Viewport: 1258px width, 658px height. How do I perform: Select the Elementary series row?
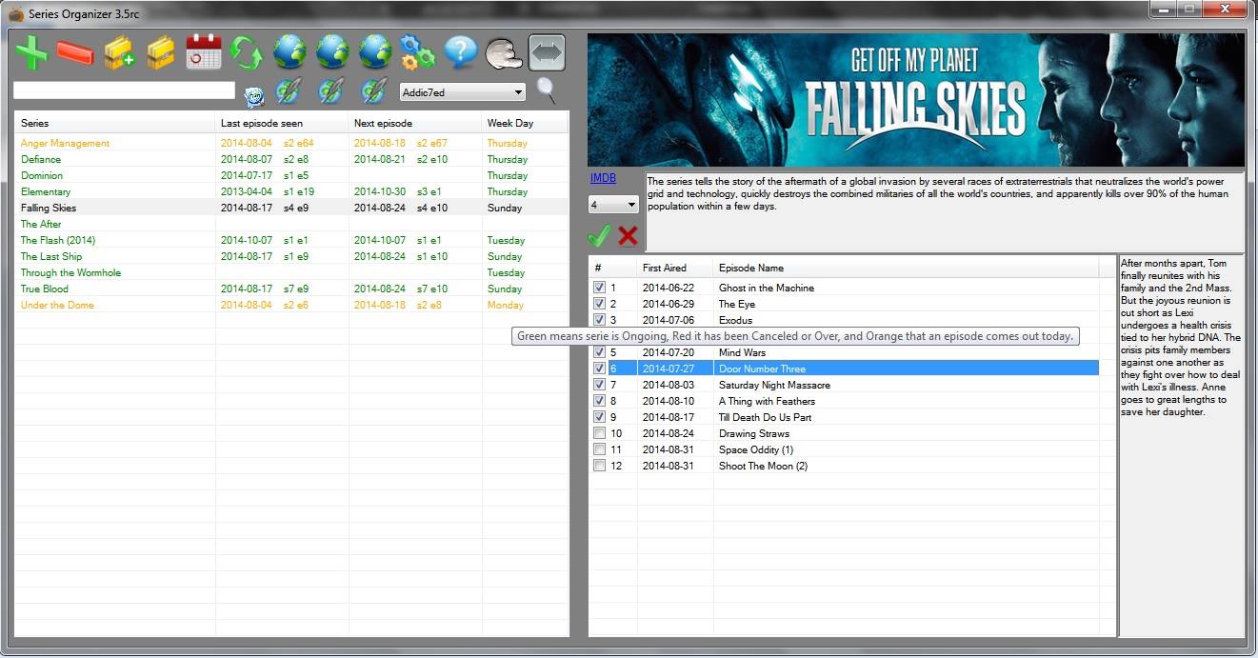pos(291,191)
